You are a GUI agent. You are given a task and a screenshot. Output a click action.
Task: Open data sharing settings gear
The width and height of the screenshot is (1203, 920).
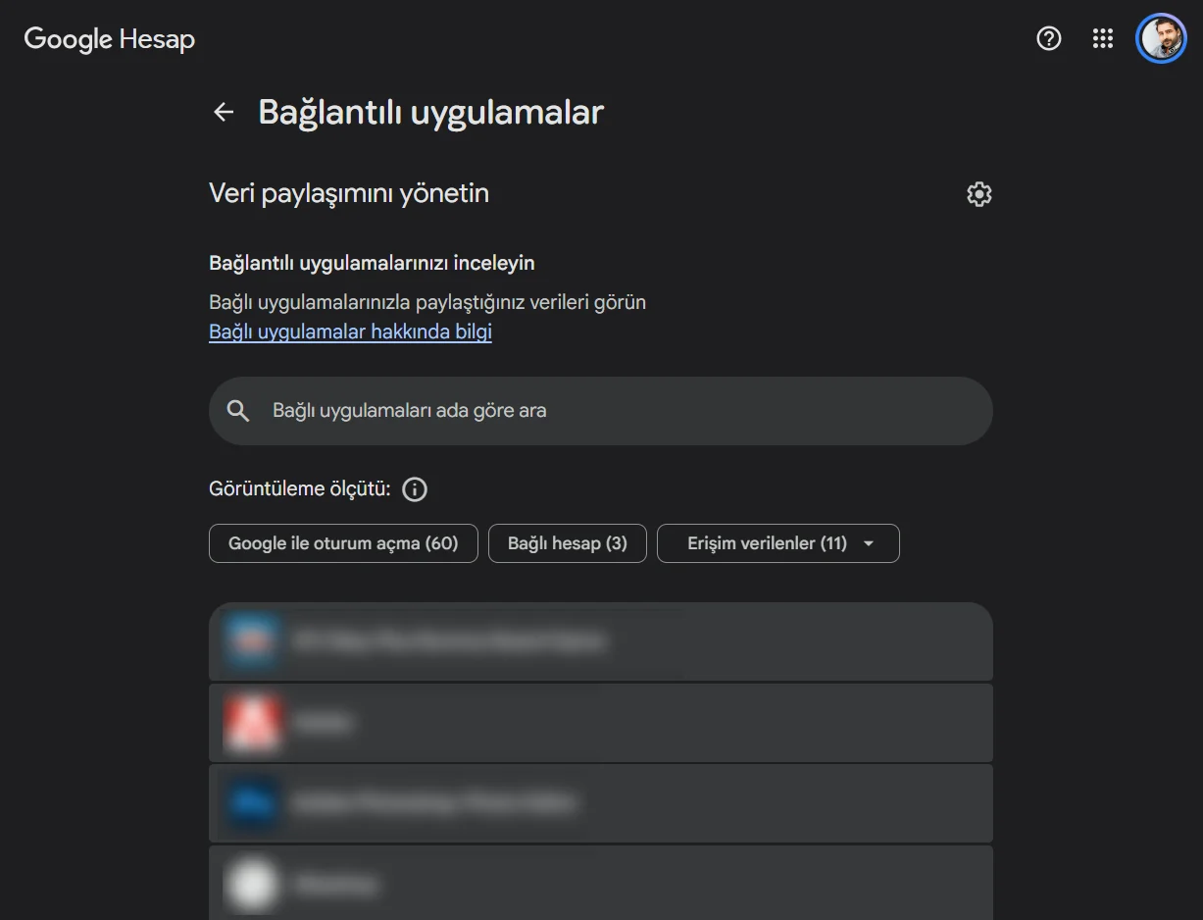click(x=979, y=194)
